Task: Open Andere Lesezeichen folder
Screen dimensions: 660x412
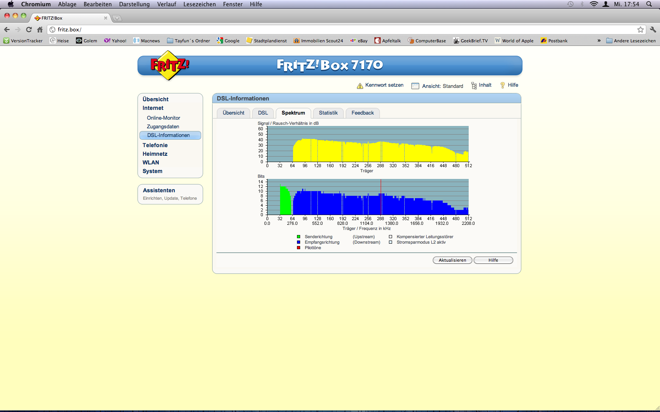Action: pos(631,41)
